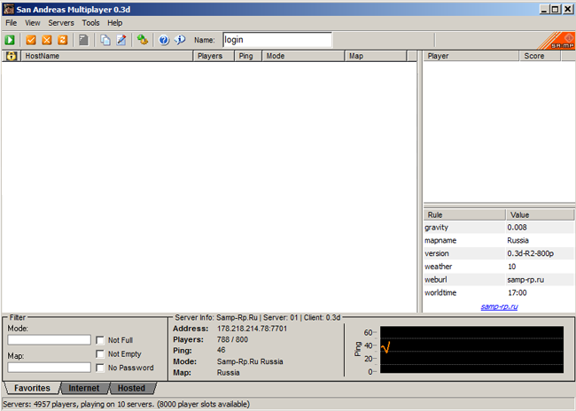Click the ping value 46
Viewport: 576px width, 411px height.
[x=222, y=350]
